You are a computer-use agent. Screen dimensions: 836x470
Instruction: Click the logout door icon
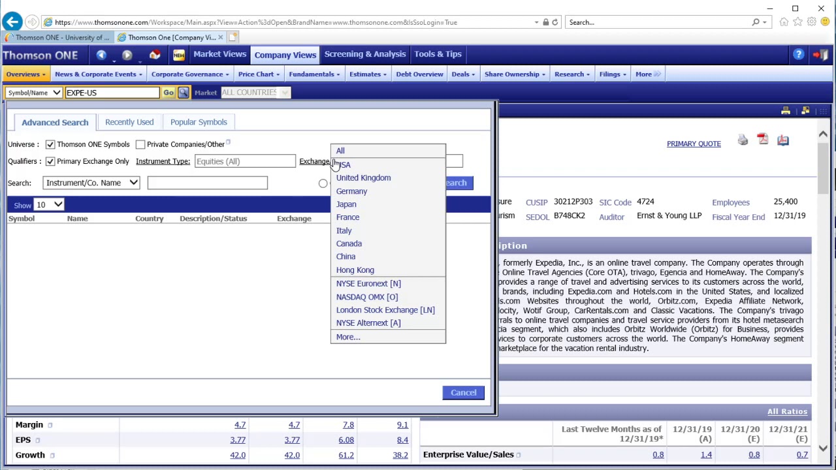820,55
